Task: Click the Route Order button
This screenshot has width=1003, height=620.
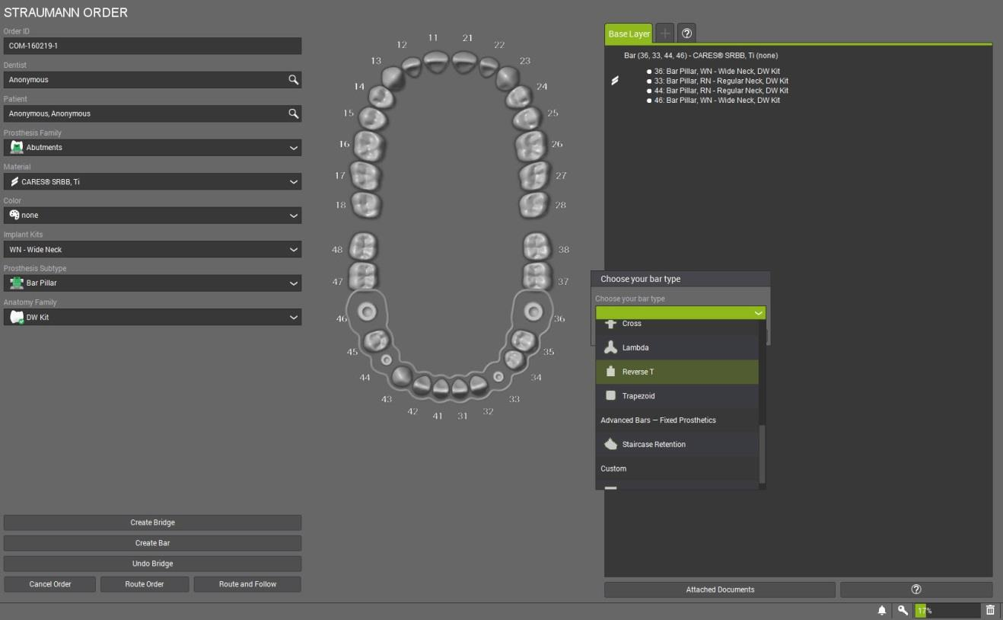Action: tap(145, 584)
